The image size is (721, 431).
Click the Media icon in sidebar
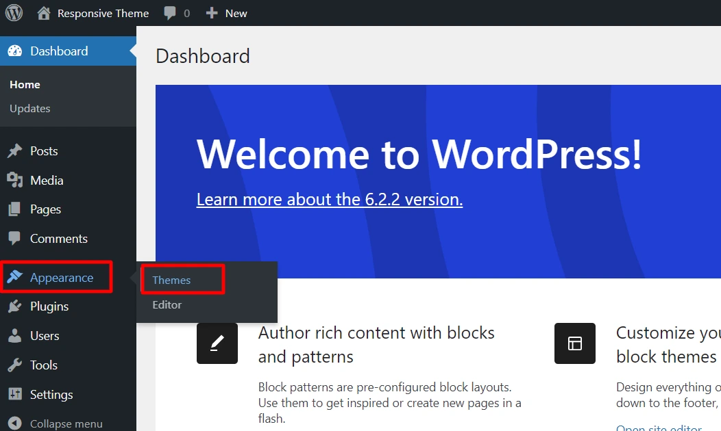tap(14, 181)
